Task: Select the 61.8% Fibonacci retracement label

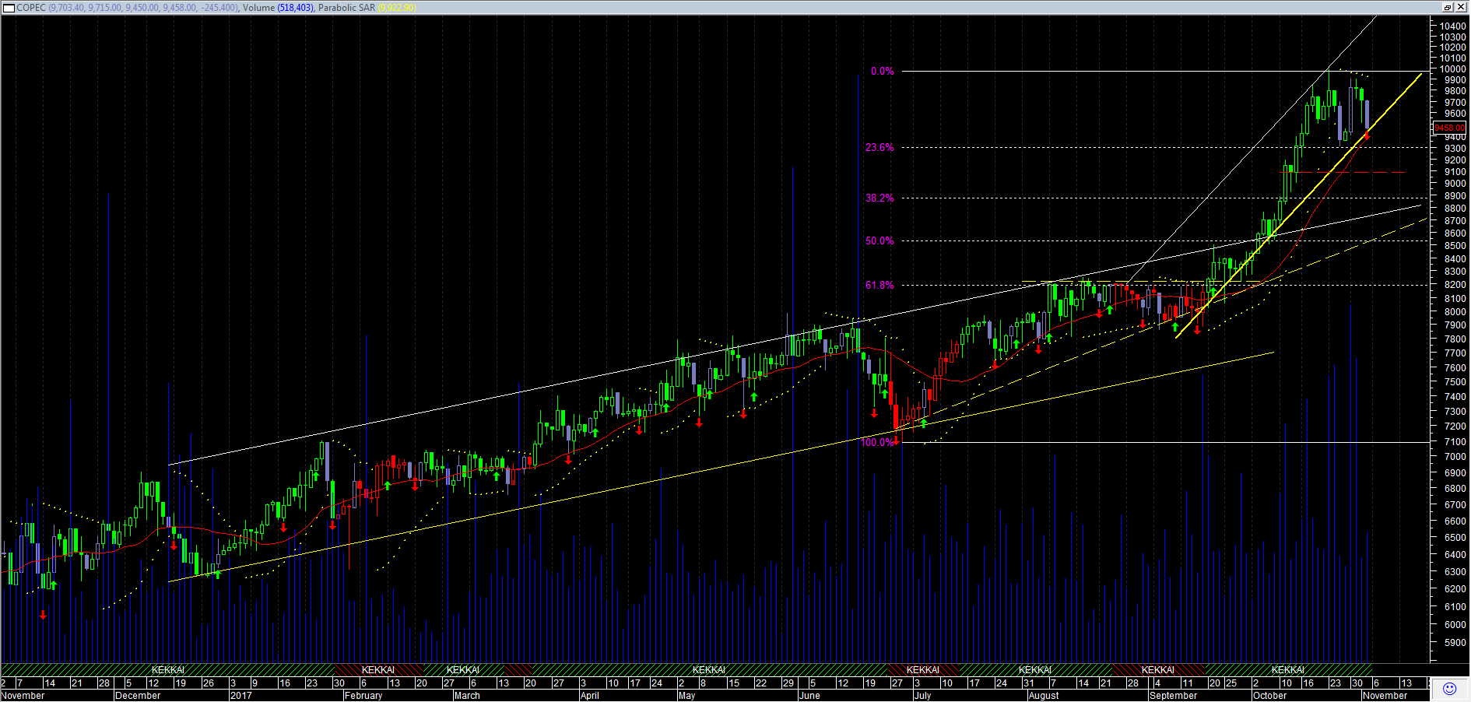Action: click(879, 286)
